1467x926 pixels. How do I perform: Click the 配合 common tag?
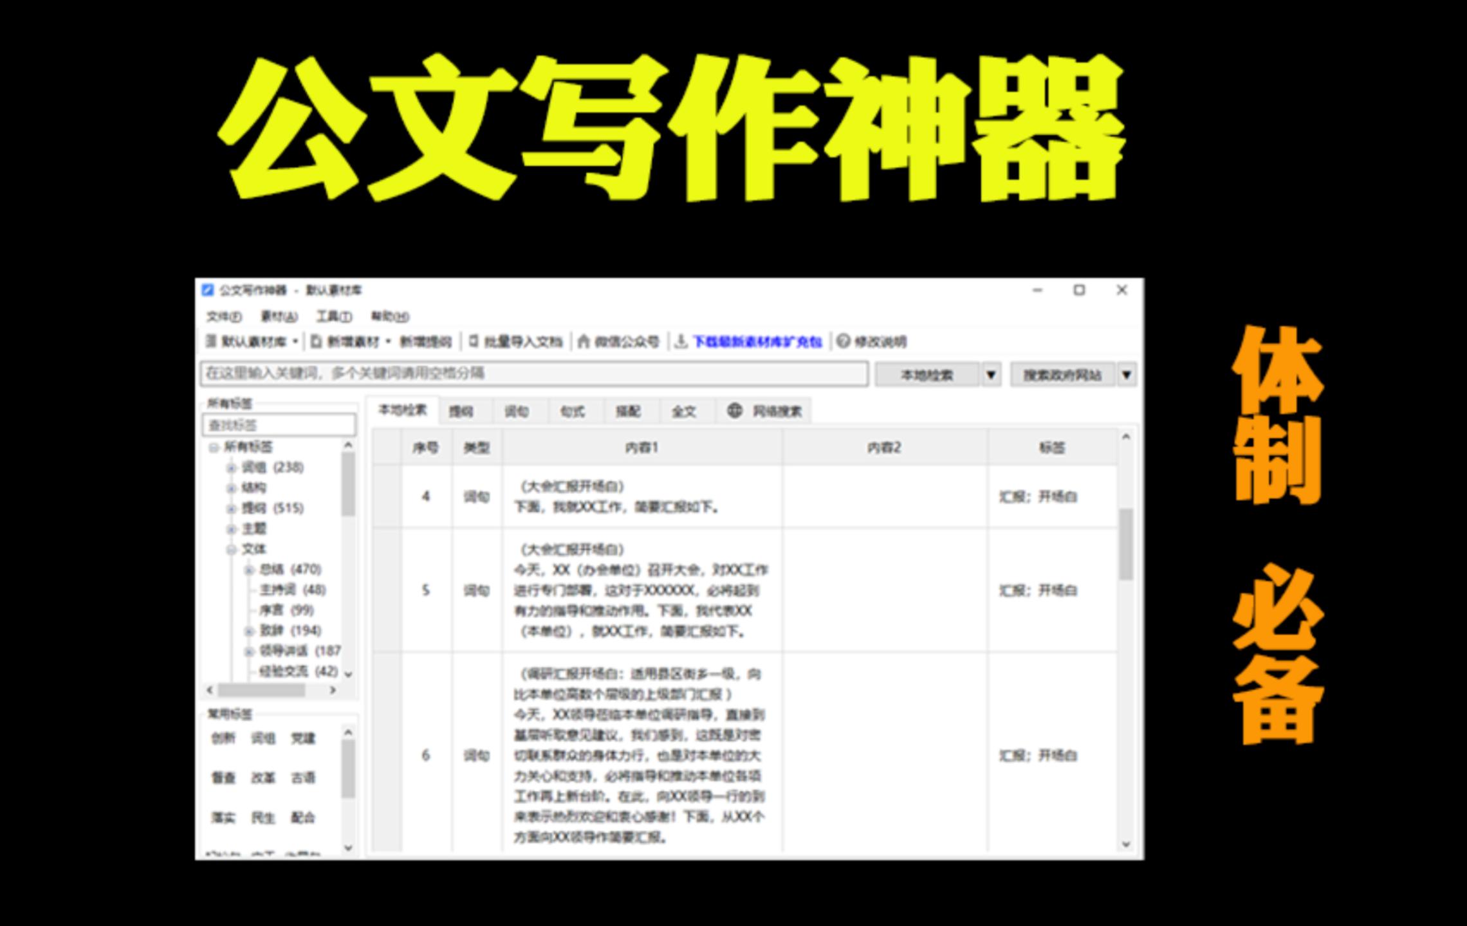click(x=303, y=818)
